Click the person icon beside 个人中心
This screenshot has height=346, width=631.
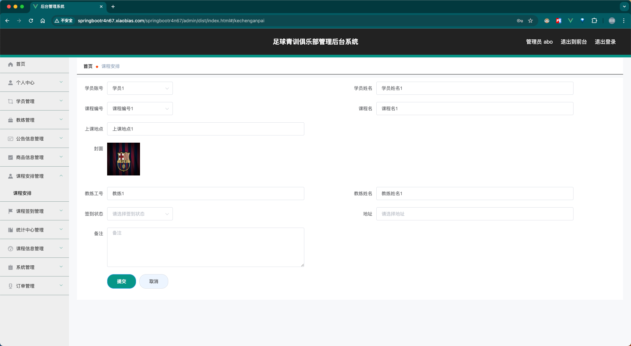[11, 83]
